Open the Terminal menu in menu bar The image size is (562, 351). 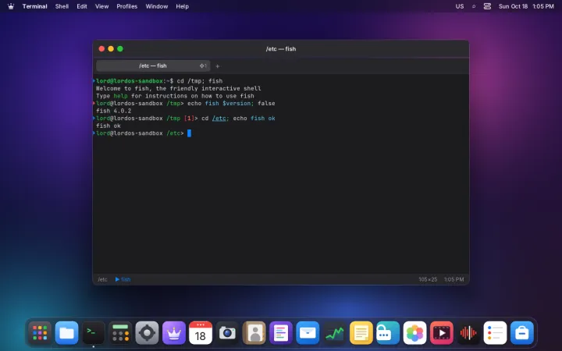click(x=35, y=6)
